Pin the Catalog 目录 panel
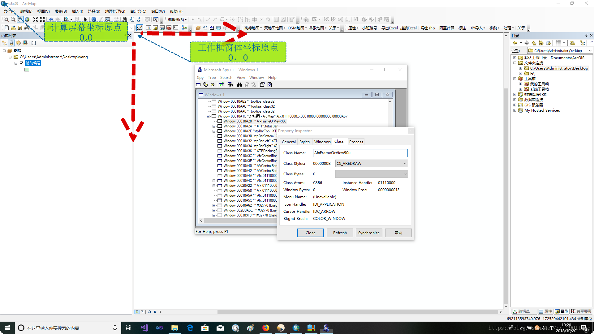Image resolution: width=594 pixels, height=334 pixels. tap(586, 35)
